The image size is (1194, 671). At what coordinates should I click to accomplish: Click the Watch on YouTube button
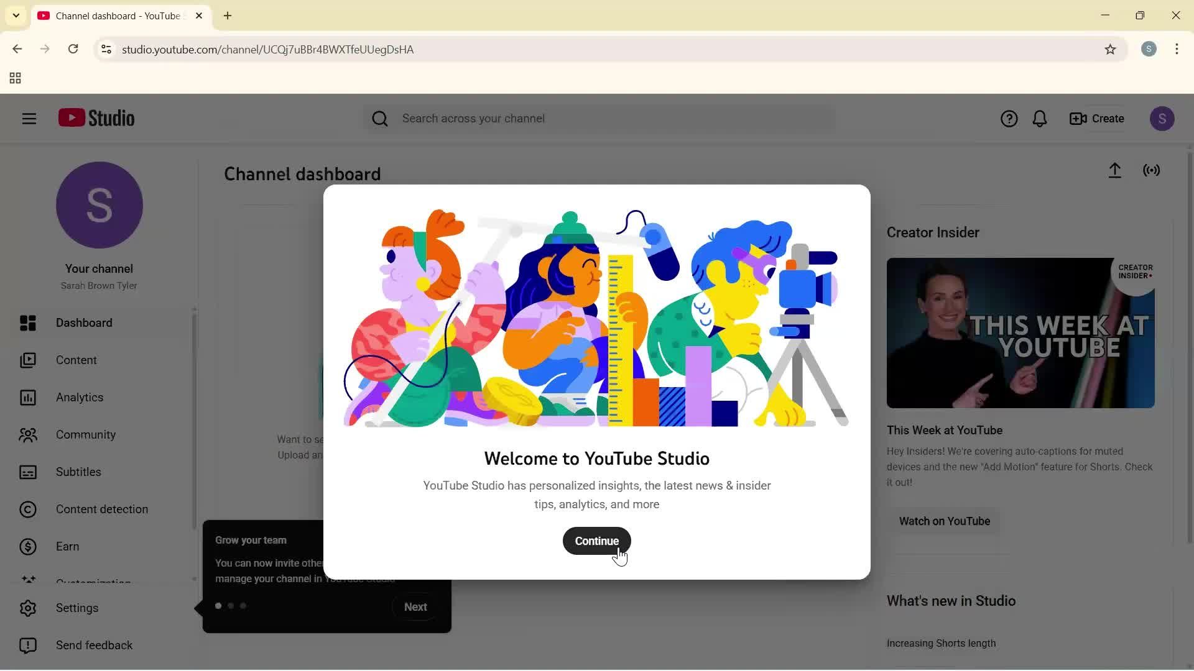click(x=944, y=521)
